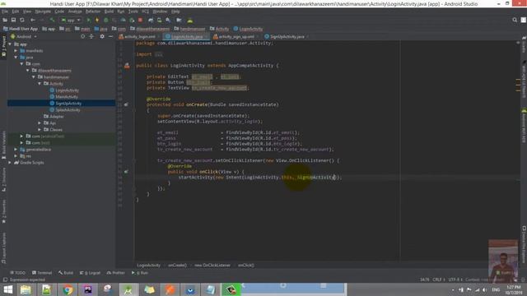The width and height of the screenshot is (527, 296).
Task: Click the Debug app bug icon
Action: tap(106, 20)
